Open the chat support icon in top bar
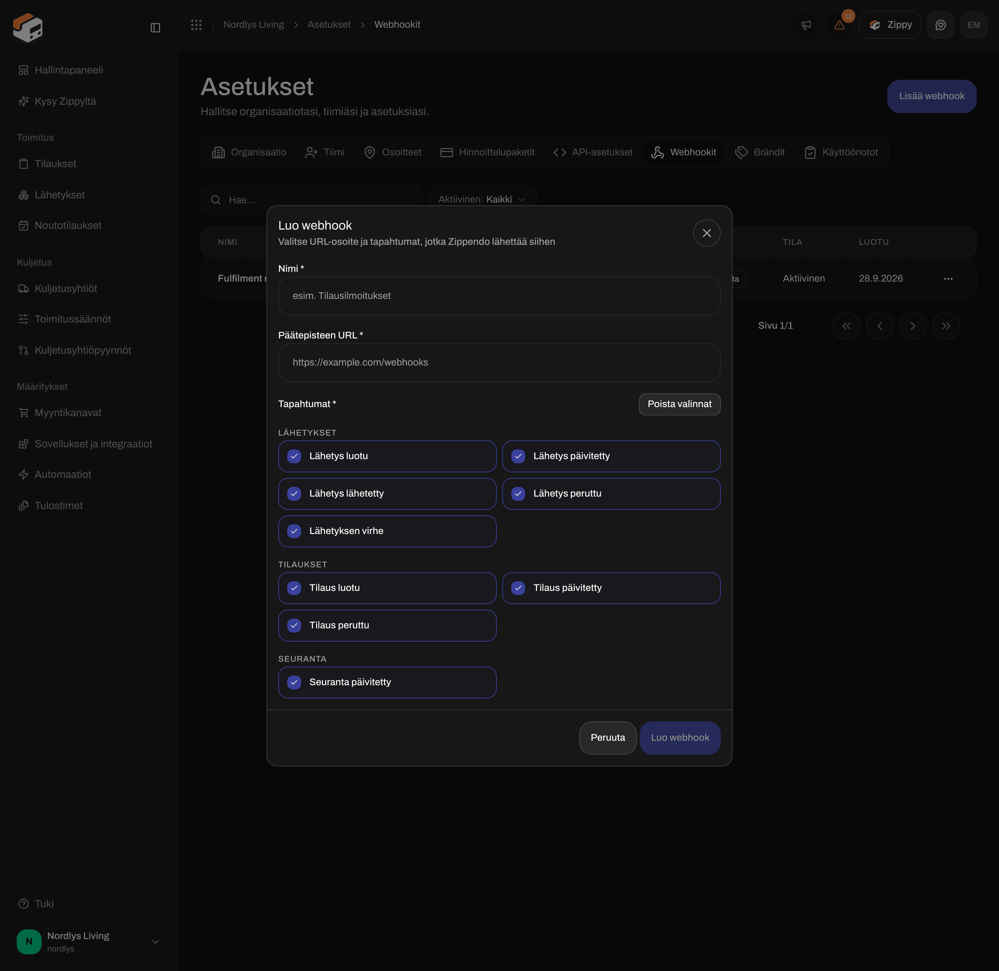The image size is (999, 971). tap(940, 25)
